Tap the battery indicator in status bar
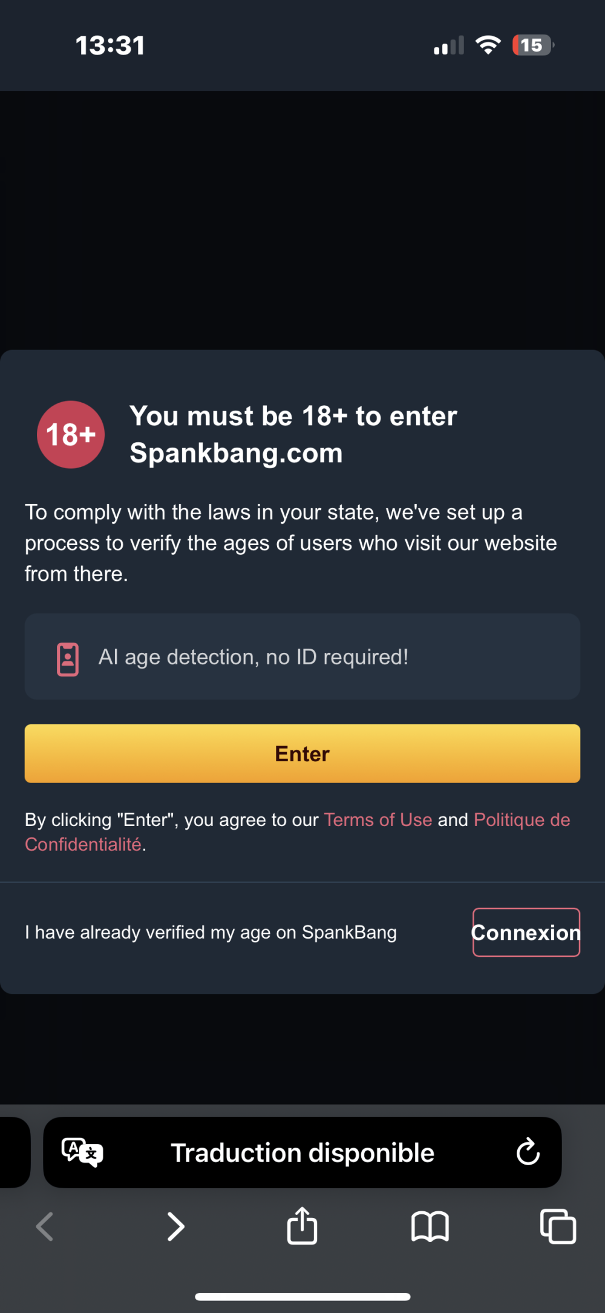 533,45
